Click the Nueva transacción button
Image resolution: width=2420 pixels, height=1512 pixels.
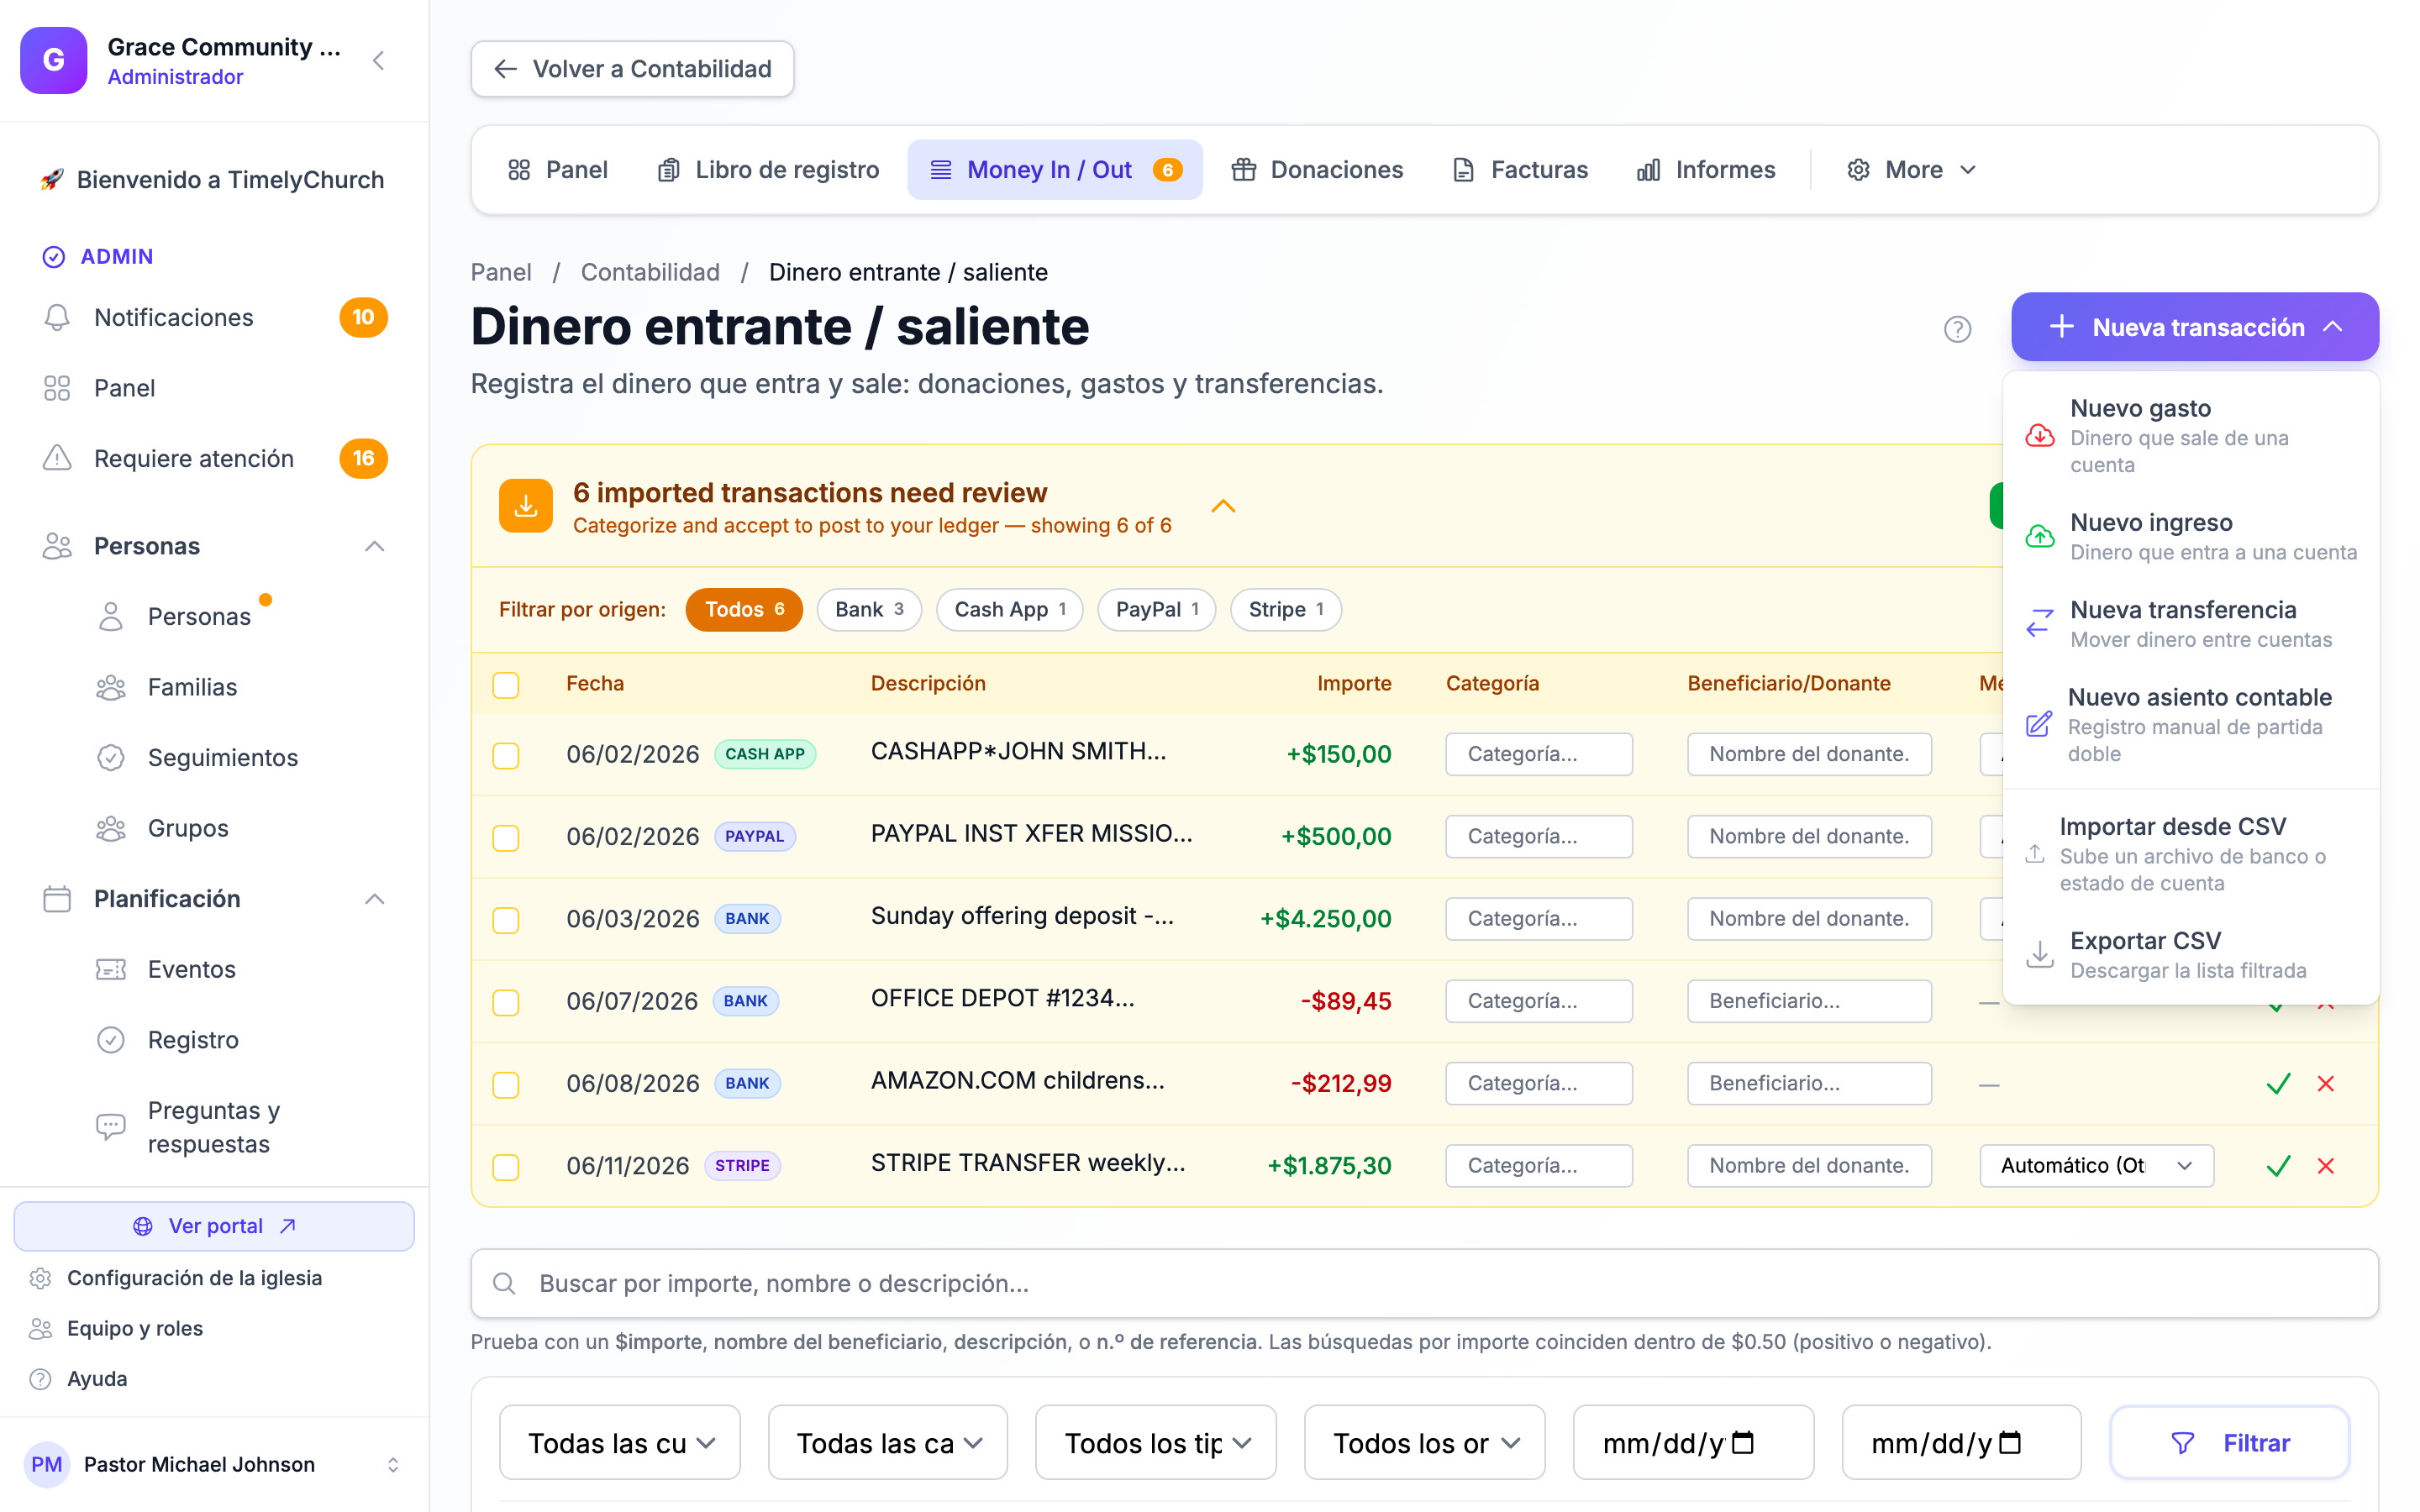2195,327
